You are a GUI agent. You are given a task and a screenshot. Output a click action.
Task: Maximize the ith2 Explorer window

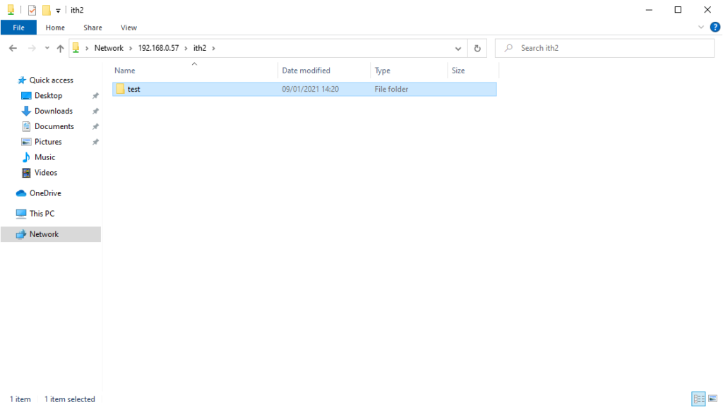pos(678,10)
